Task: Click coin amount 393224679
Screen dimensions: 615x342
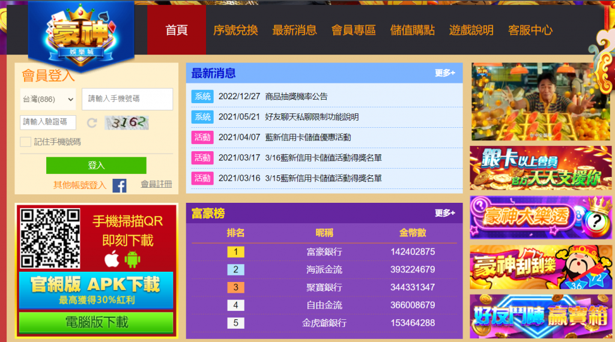Action: click(413, 269)
